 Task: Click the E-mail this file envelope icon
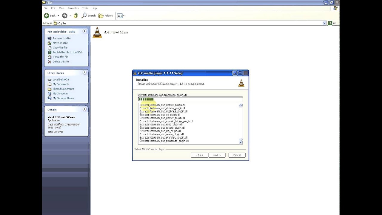pyautogui.click(x=50, y=57)
